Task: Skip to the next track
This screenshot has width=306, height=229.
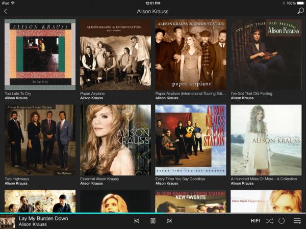Action: (x=169, y=221)
